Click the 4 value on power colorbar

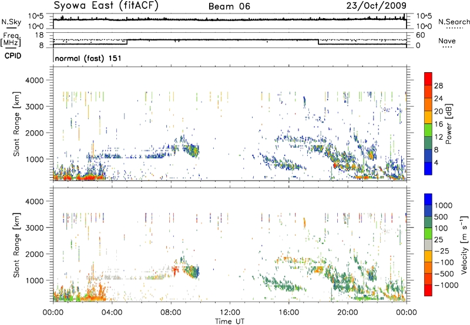pos(437,163)
